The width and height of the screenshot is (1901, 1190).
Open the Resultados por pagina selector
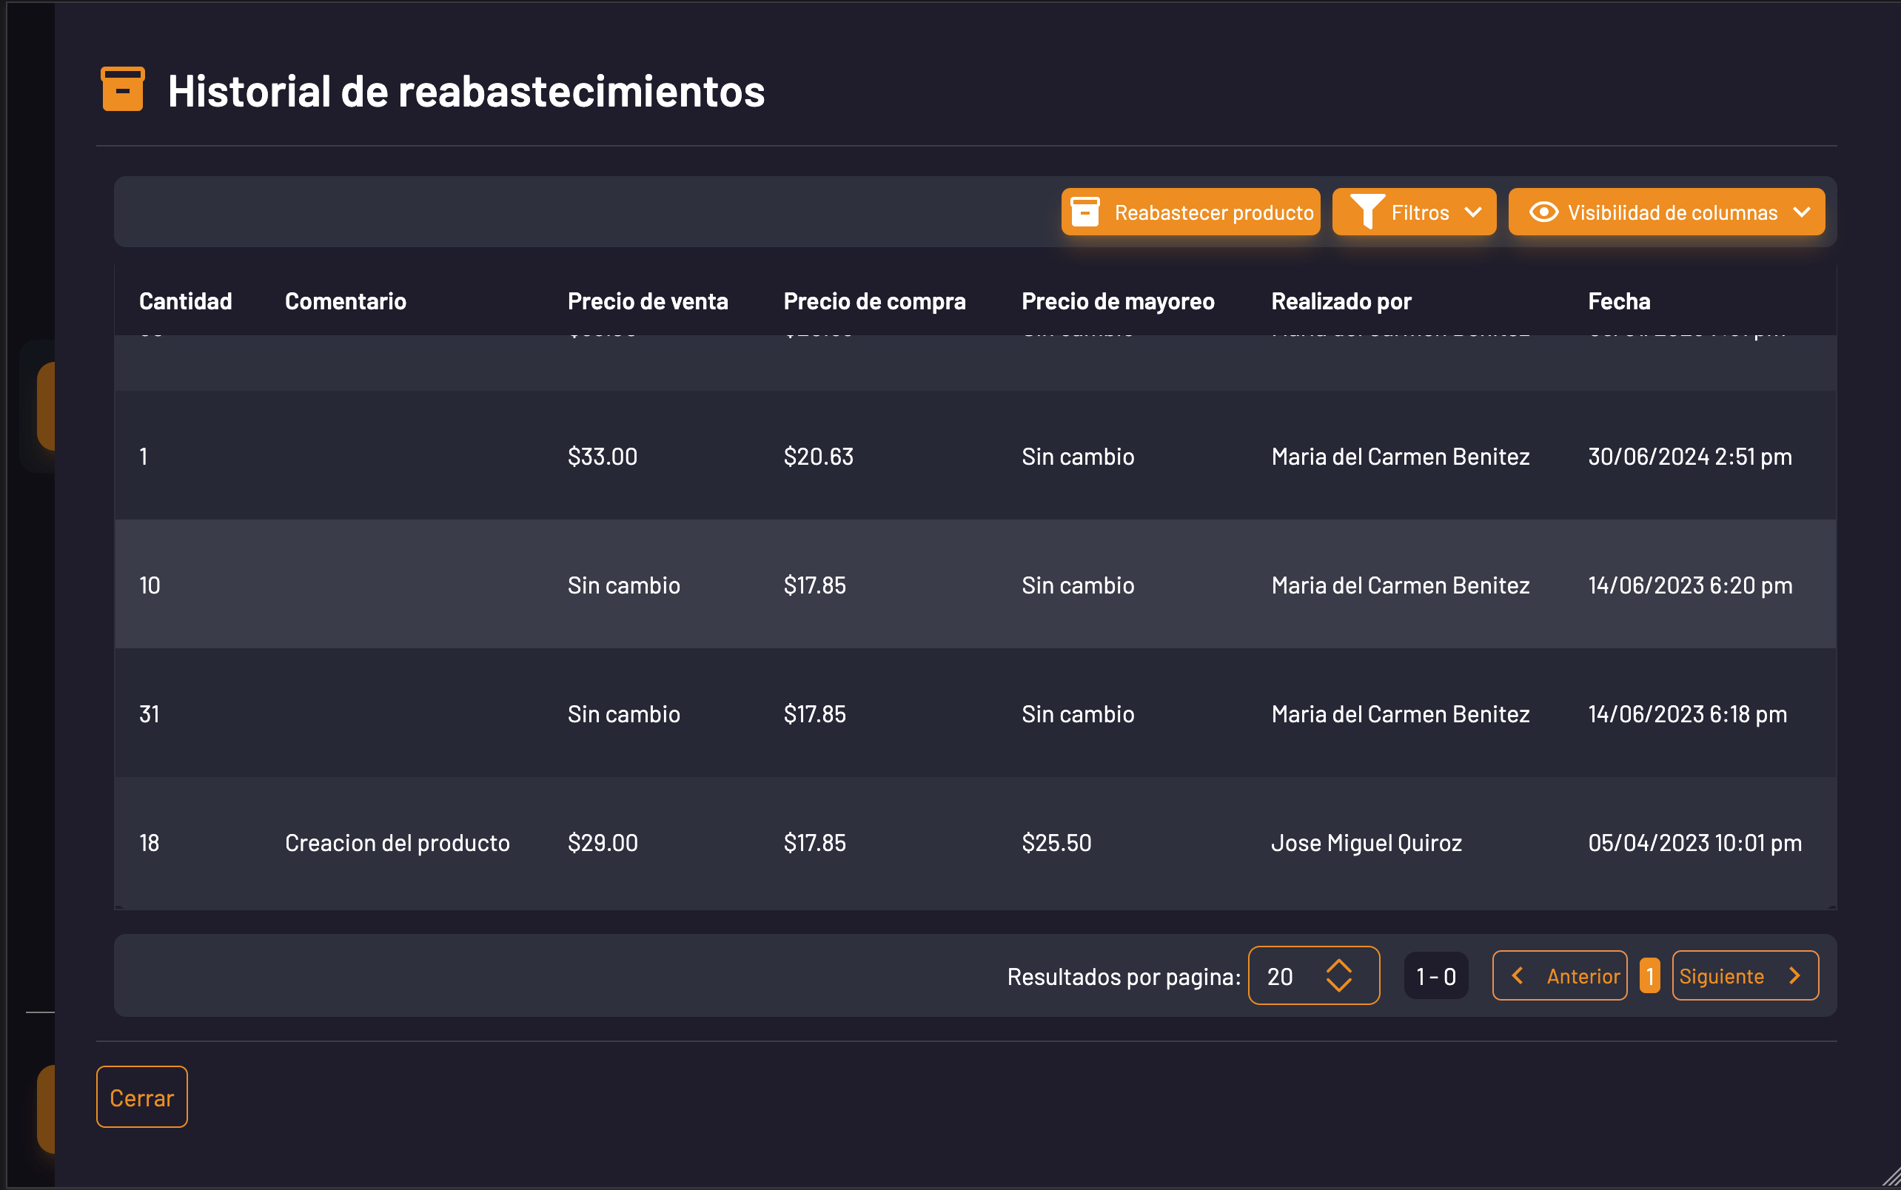(x=1313, y=975)
